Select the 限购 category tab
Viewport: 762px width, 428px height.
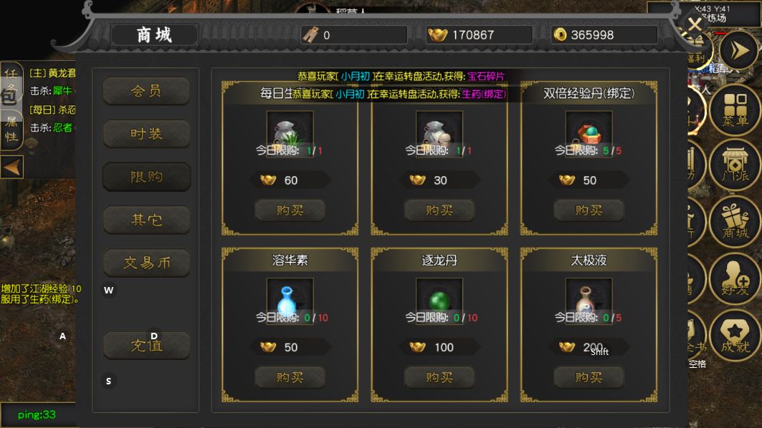point(146,177)
